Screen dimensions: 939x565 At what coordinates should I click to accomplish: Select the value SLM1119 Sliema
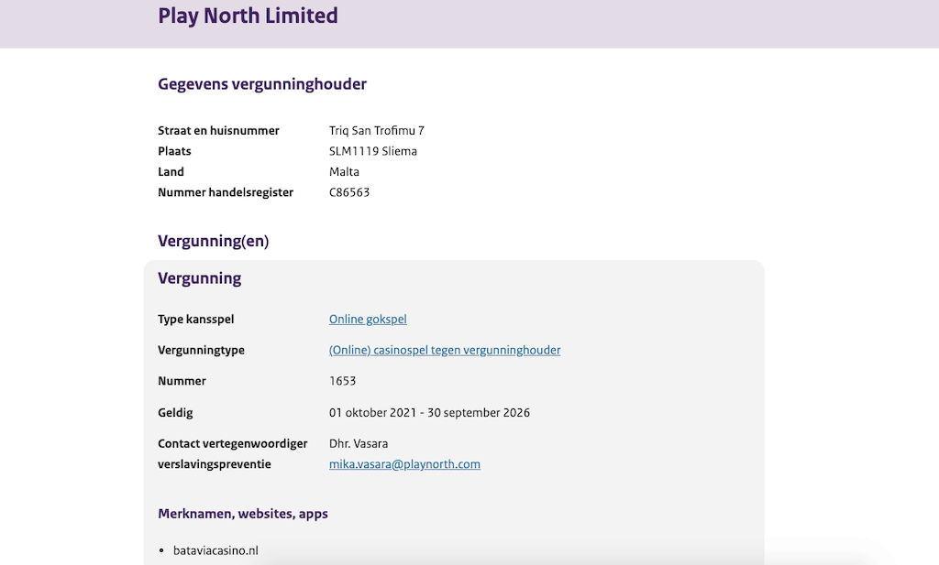tap(373, 151)
